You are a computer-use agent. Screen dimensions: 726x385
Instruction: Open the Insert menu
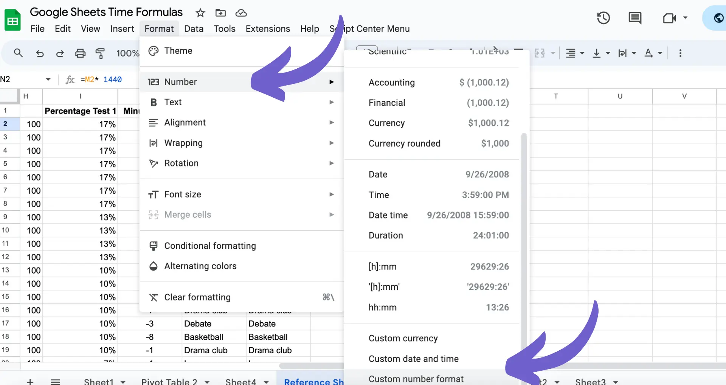tap(122, 29)
